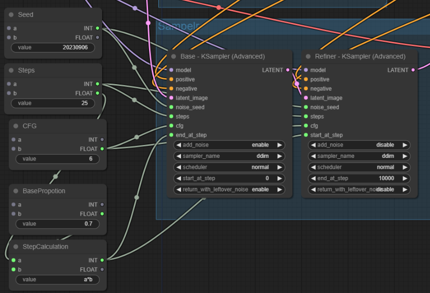The width and height of the screenshot is (430, 293).
Task: Click the Refiner KSampler cfg input socket
Action: [306, 126]
